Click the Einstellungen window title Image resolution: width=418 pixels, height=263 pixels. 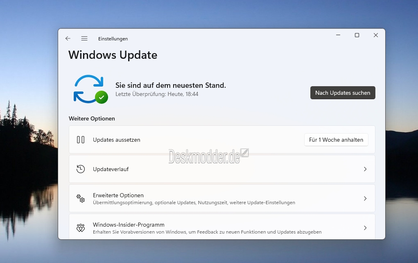coord(113,39)
